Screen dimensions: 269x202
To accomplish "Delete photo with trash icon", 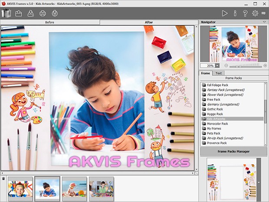I will (x=3, y=179).
